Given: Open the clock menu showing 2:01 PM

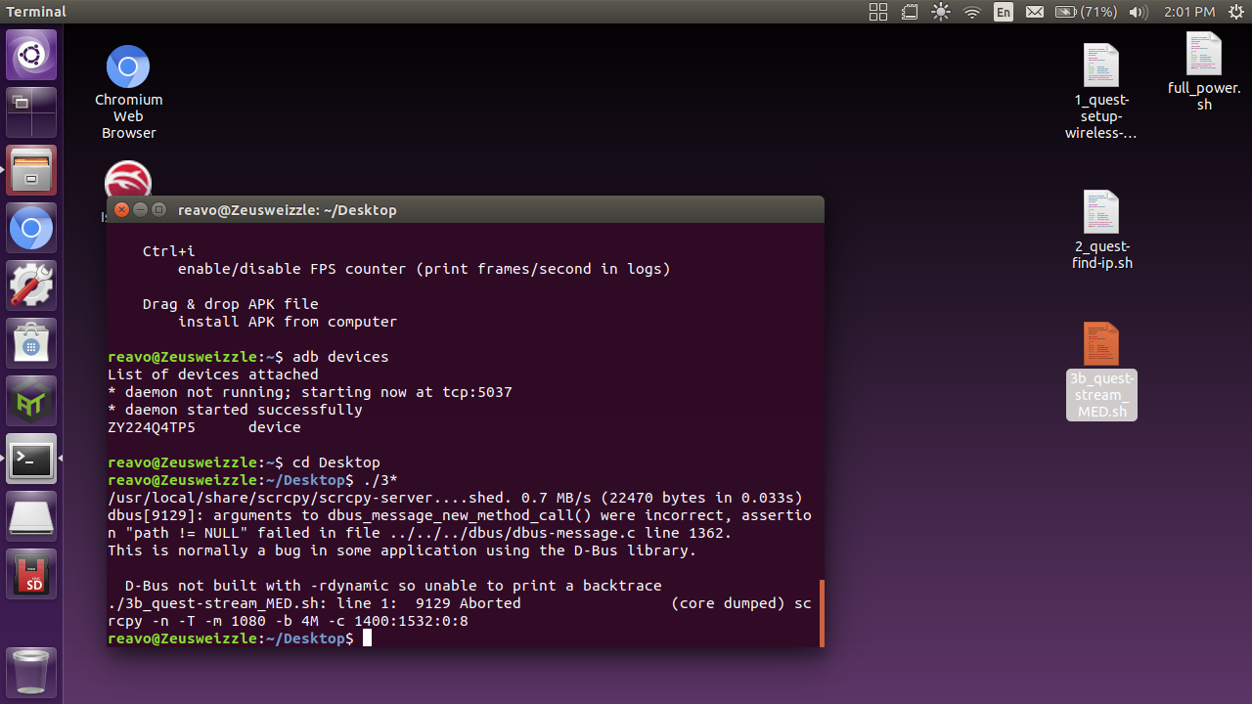Looking at the screenshot, I should pyautogui.click(x=1189, y=12).
